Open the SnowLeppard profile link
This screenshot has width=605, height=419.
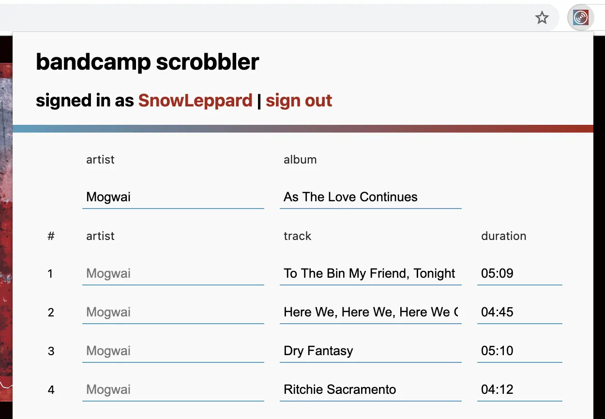[x=195, y=101]
